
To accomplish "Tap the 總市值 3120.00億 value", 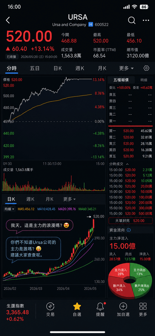I will 138,56.
